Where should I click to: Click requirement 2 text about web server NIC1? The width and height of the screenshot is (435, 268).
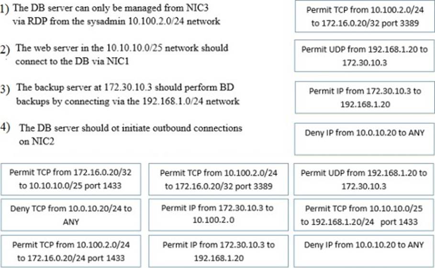tap(122, 55)
